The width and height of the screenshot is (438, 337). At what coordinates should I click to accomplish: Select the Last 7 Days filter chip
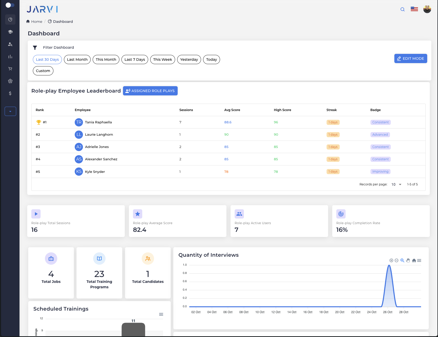(135, 60)
